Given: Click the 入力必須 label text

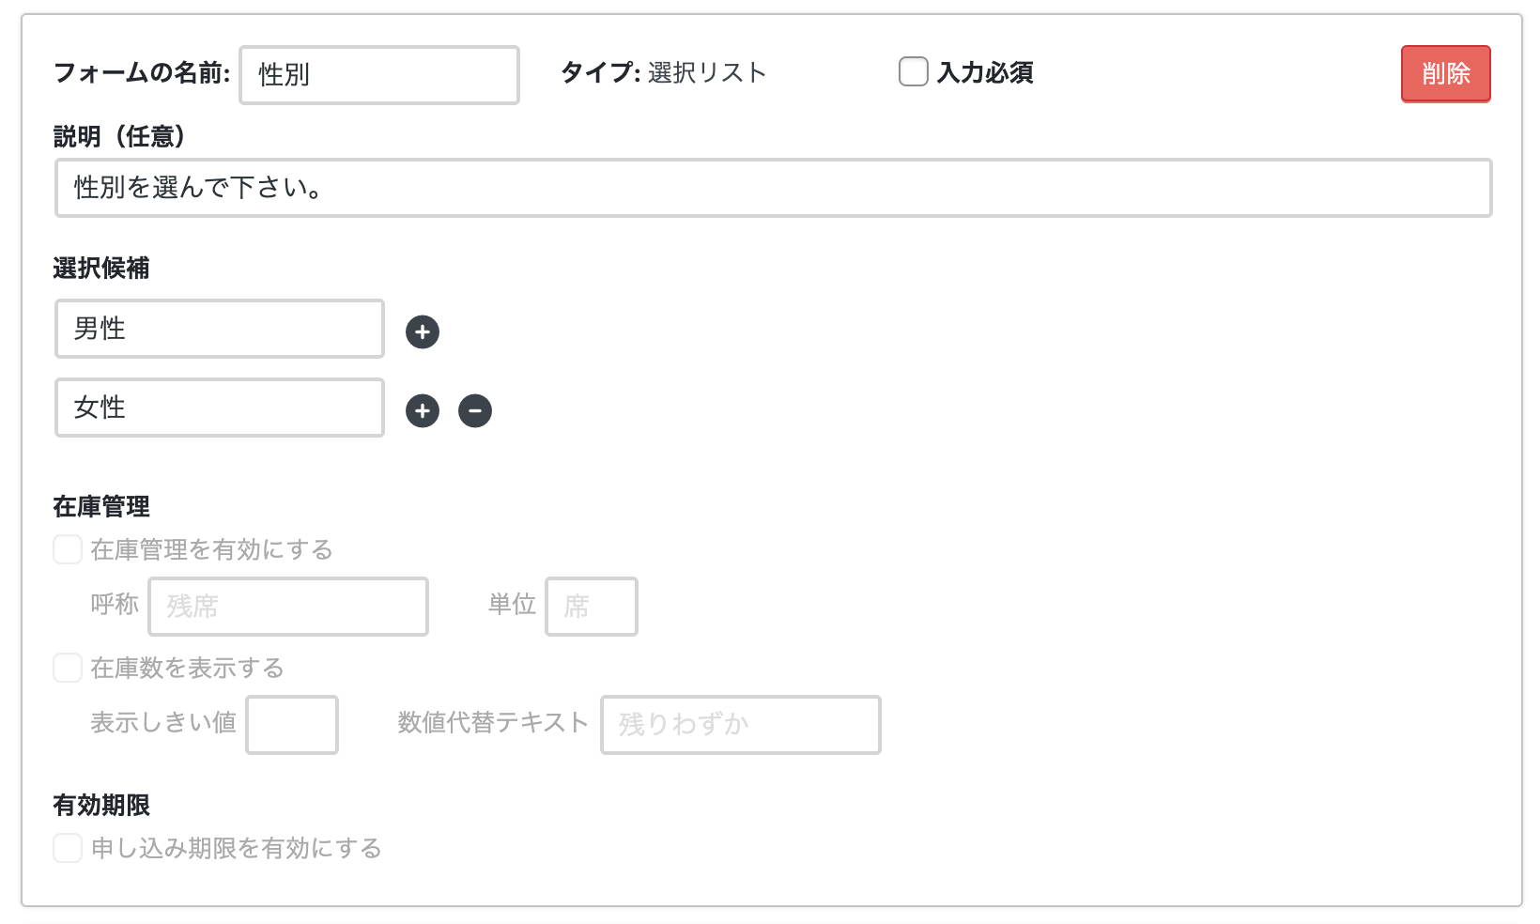Looking at the screenshot, I should 985,72.
